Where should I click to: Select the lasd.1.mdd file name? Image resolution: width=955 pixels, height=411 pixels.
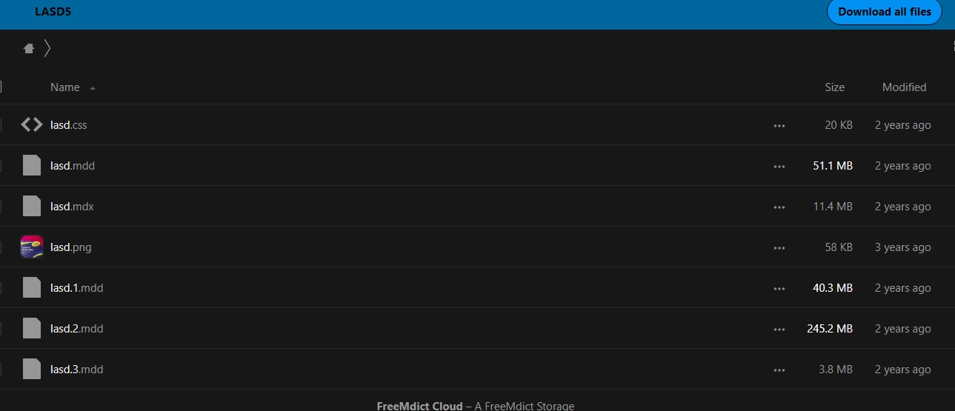click(x=76, y=288)
